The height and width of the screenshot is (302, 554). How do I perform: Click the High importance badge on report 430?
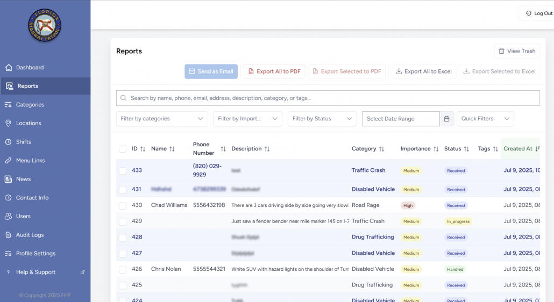(x=408, y=205)
